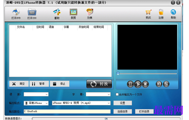Open a DVD with 打开DVD icon
The image size is (189, 120).
click(16, 14)
